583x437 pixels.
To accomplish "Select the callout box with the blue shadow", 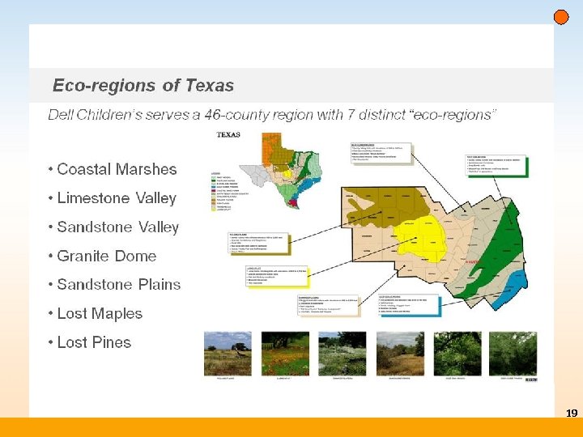I will point(410,305).
